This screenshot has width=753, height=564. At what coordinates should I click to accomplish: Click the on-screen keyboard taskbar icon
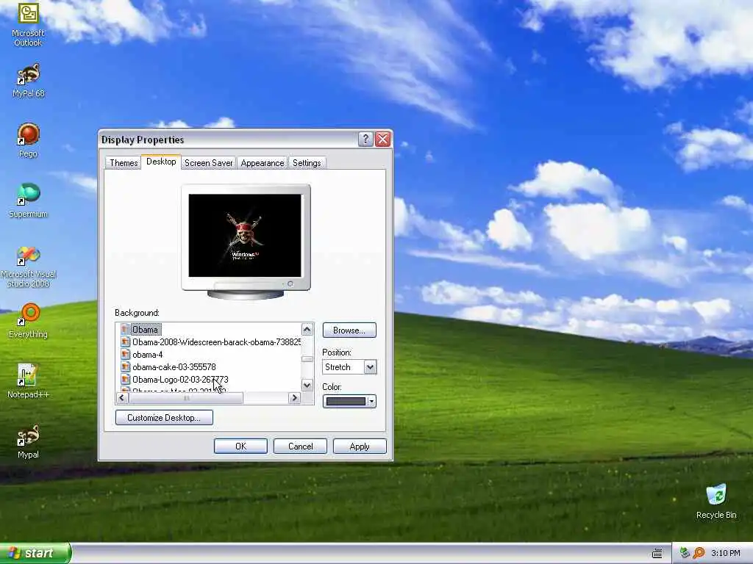(657, 553)
